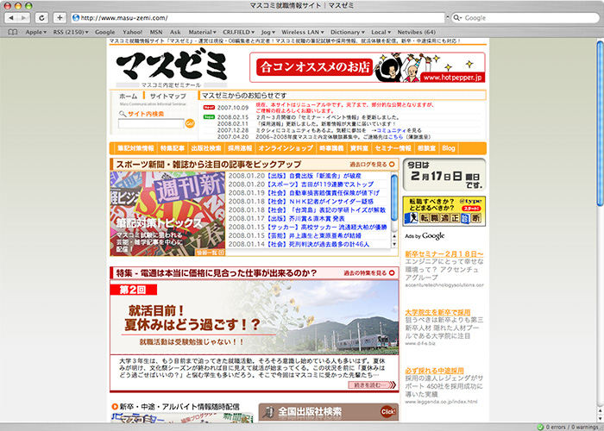The height and width of the screenshot is (431, 604).
Task: Click the orange Go! site search button
Action: [x=190, y=123]
